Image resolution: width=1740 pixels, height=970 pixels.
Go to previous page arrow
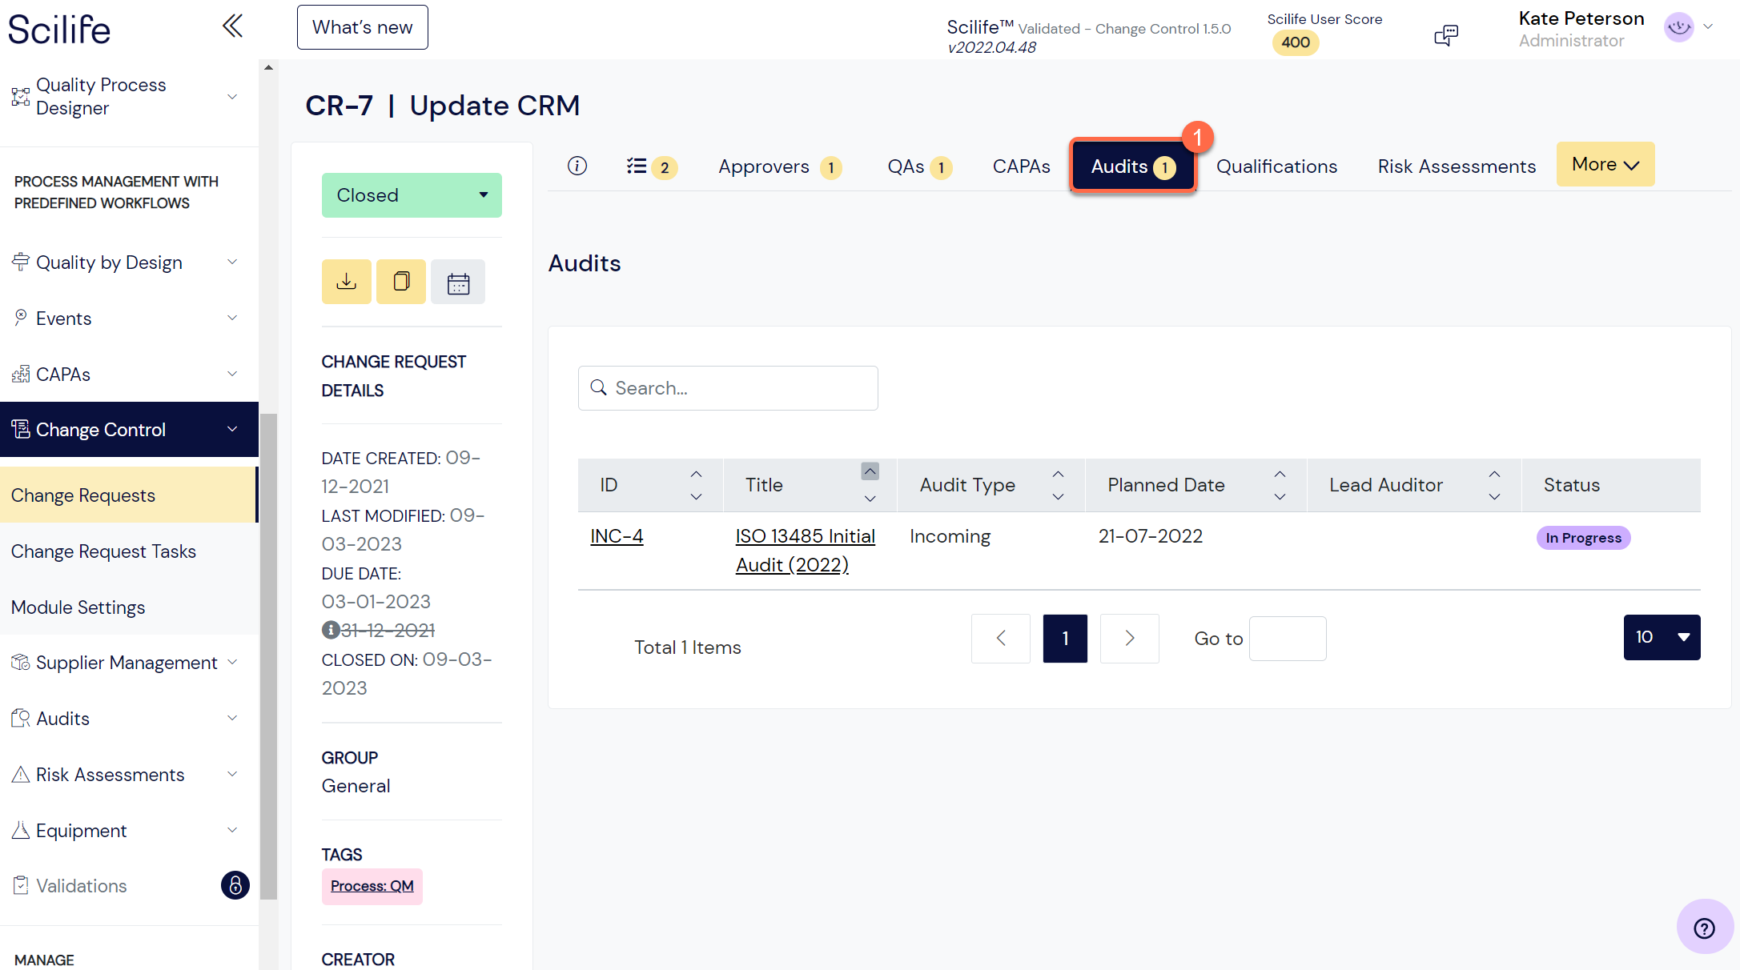(x=1000, y=638)
